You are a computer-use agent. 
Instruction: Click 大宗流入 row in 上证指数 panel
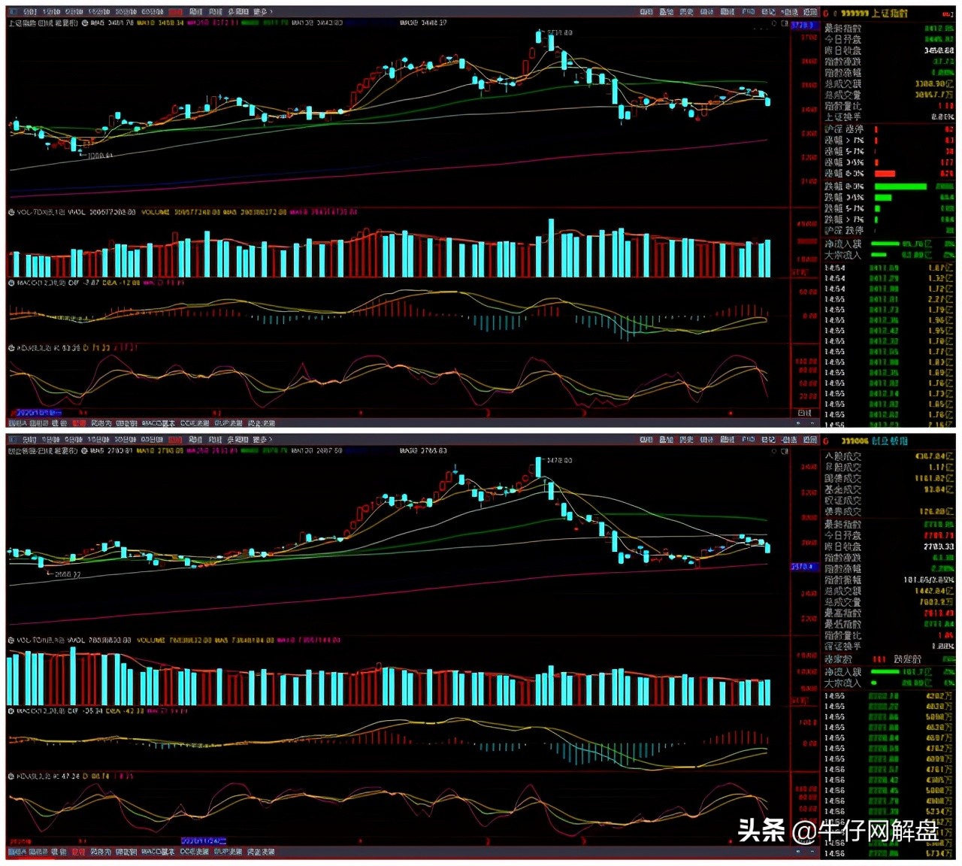pyautogui.click(x=888, y=256)
